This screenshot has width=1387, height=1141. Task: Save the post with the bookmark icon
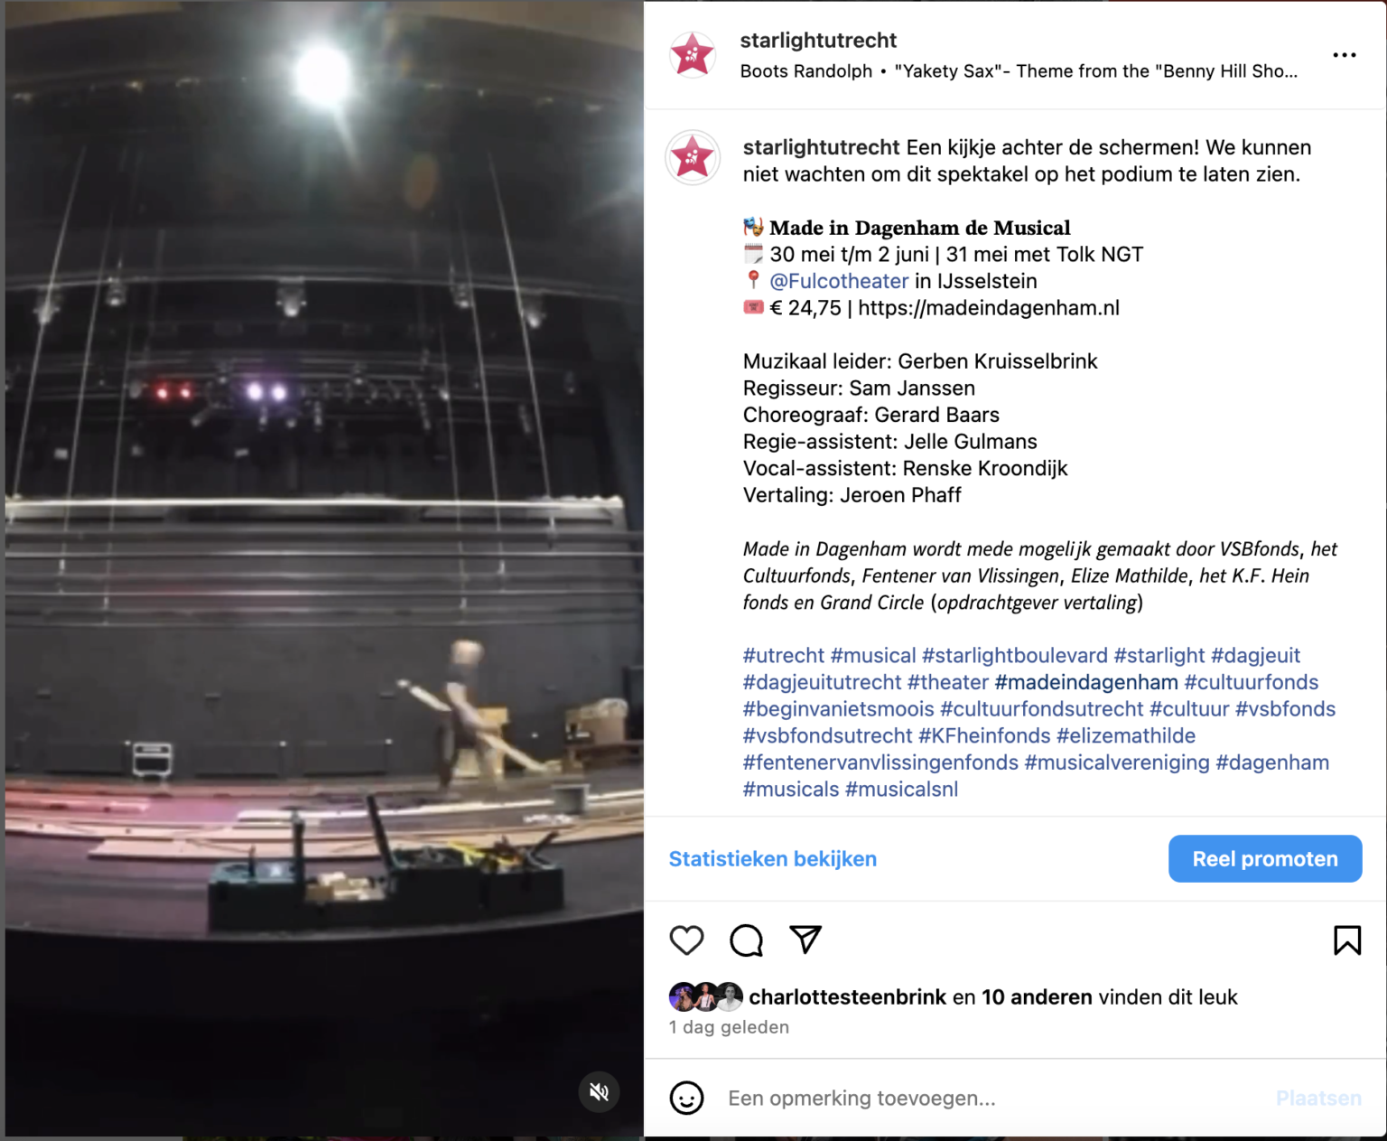click(x=1347, y=940)
